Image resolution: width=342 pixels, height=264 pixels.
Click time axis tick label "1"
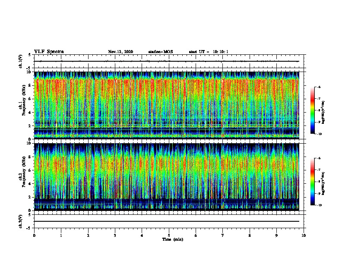point(61,236)
